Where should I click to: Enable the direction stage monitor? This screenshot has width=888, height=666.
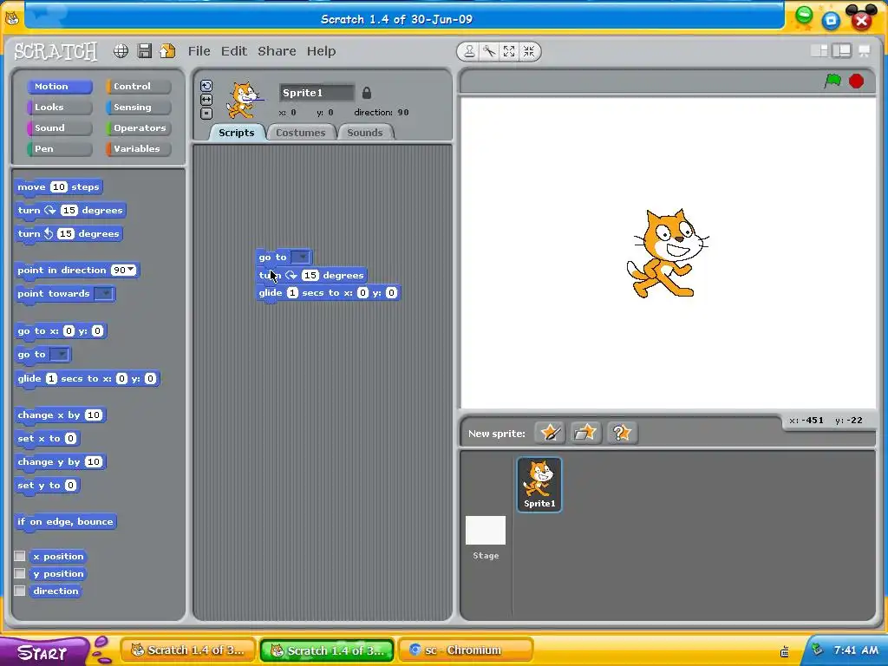click(x=20, y=591)
